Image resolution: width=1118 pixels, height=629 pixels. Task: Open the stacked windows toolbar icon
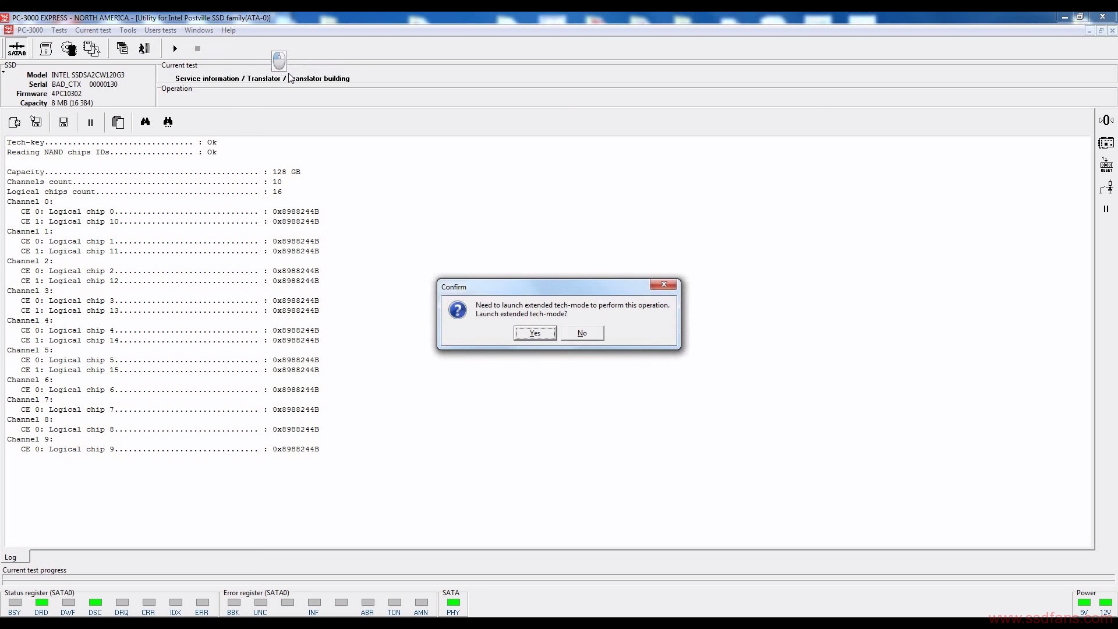point(122,48)
